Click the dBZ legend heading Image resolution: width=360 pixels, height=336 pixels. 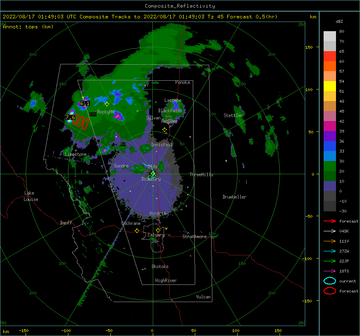339,22
